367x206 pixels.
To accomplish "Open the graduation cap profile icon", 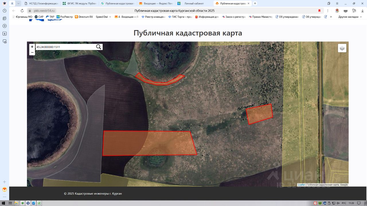I will coord(5,3).
